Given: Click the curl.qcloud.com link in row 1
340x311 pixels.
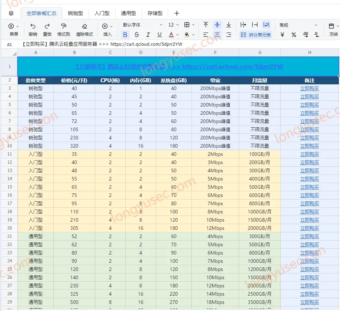Looking at the screenshot, I should coord(232,66).
